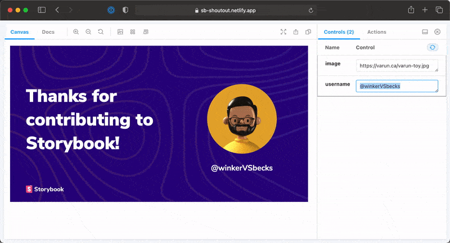Open a new browser tab

425,10
